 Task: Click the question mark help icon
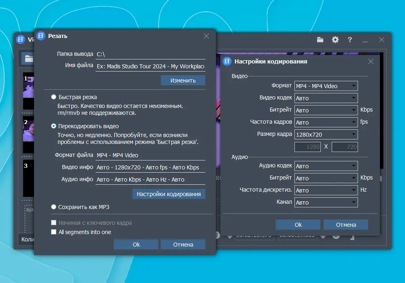[350, 40]
